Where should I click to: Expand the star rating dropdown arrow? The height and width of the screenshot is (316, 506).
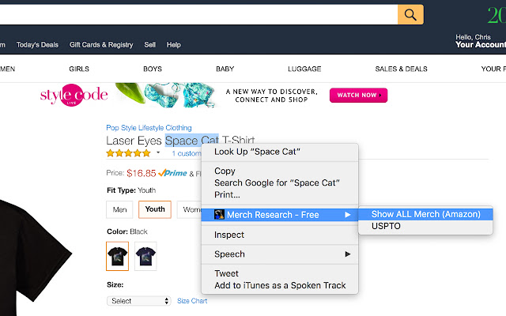tap(158, 153)
